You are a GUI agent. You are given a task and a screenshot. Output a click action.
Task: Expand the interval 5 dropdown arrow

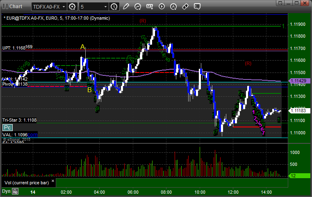click(105, 7)
